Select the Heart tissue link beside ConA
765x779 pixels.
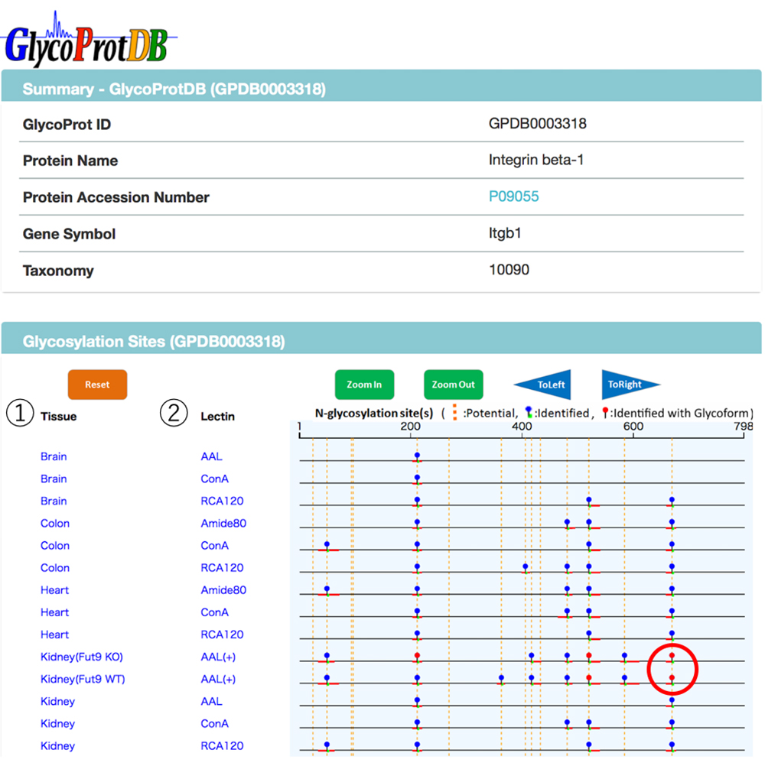click(x=54, y=612)
